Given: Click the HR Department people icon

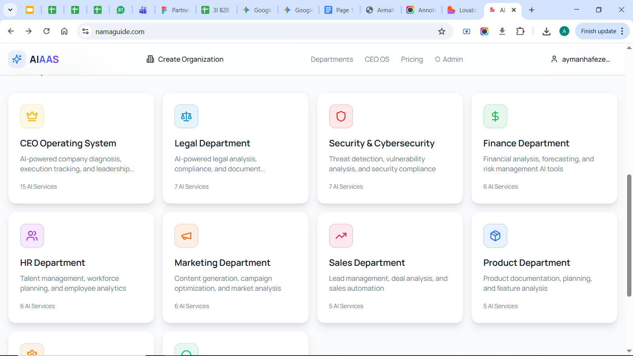Looking at the screenshot, I should [x=32, y=236].
